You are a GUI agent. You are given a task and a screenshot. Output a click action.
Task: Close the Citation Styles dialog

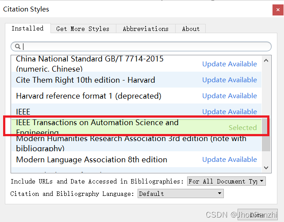pyautogui.click(x=278, y=10)
